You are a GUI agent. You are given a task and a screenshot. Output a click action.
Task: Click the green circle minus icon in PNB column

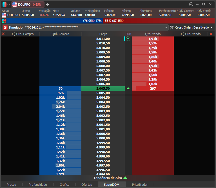(x=128, y=39)
